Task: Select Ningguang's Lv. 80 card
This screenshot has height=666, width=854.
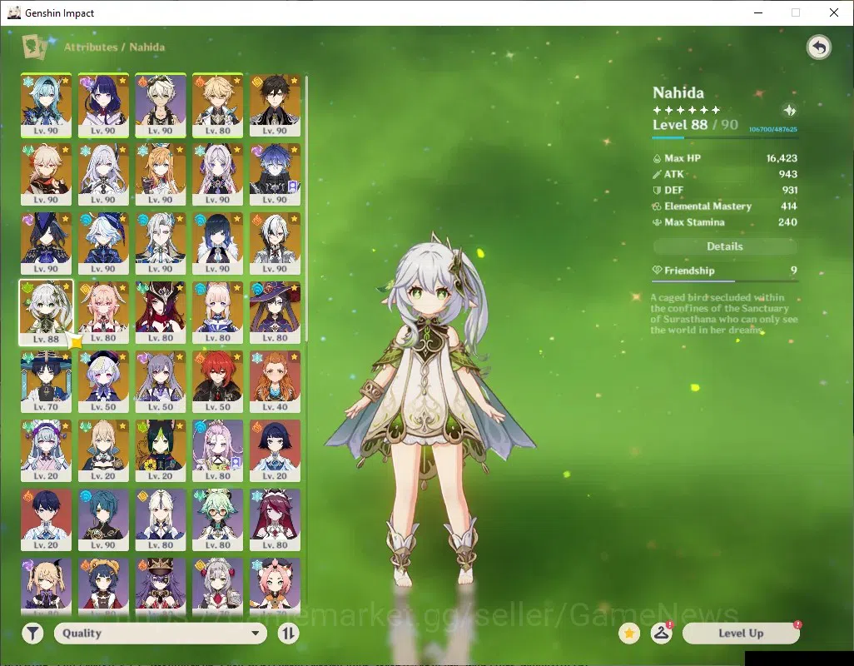Action: 161,520
